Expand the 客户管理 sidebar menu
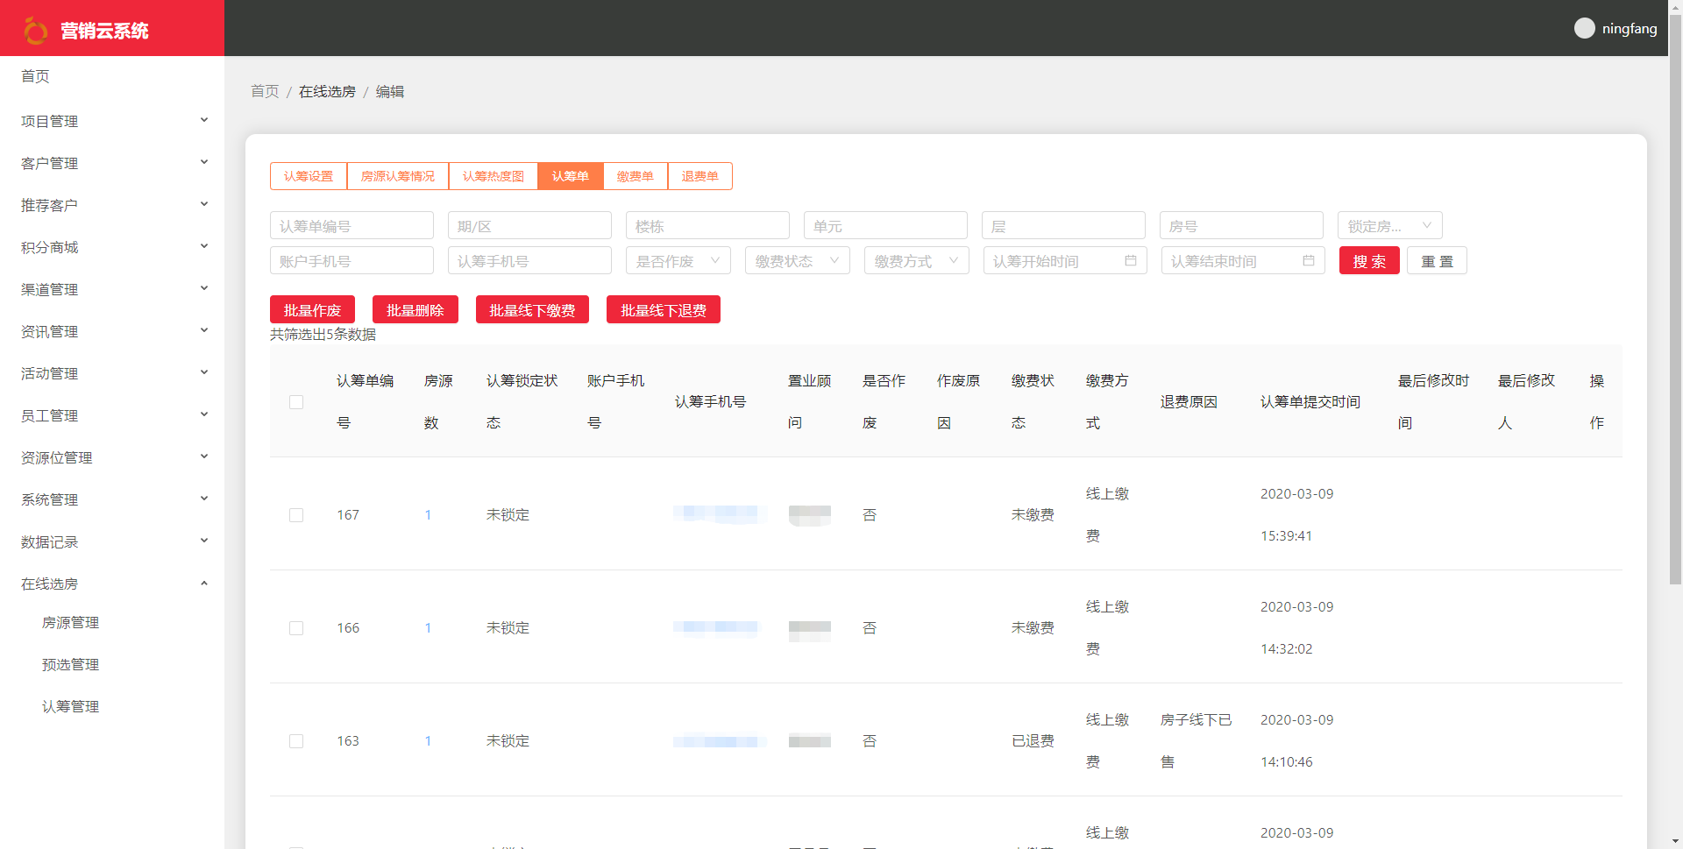1683x849 pixels. pyautogui.click(x=112, y=163)
